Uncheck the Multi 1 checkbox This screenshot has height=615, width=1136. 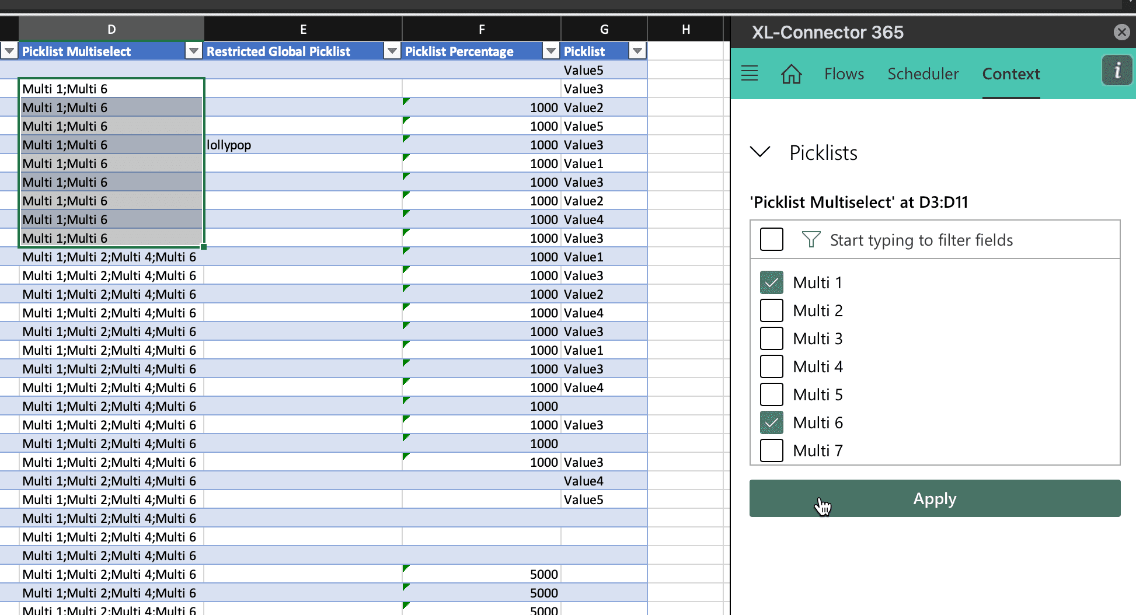[x=771, y=282]
